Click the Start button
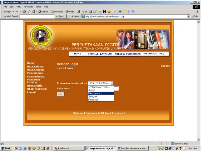Image resolution: width=203 pixels, height=153 pixels. coord(6,148)
